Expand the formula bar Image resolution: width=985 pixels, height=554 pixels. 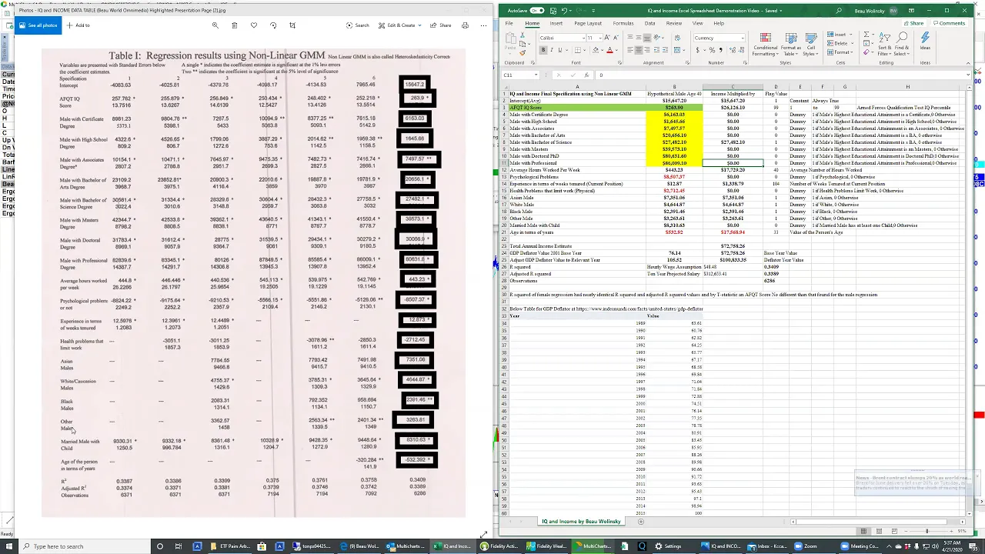(967, 75)
